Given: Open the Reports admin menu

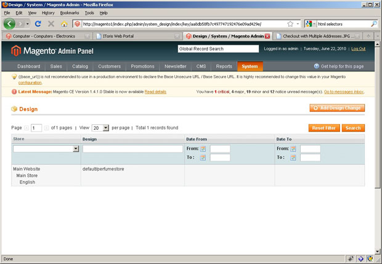Looking at the screenshot, I should coord(224,66).
